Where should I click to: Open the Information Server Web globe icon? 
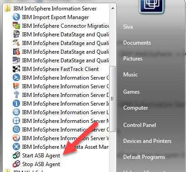tap(16, 138)
